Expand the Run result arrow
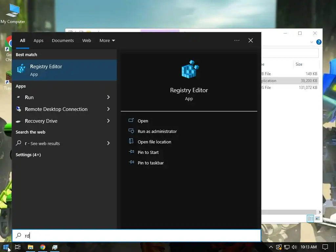The width and height of the screenshot is (336, 252). [108, 97]
